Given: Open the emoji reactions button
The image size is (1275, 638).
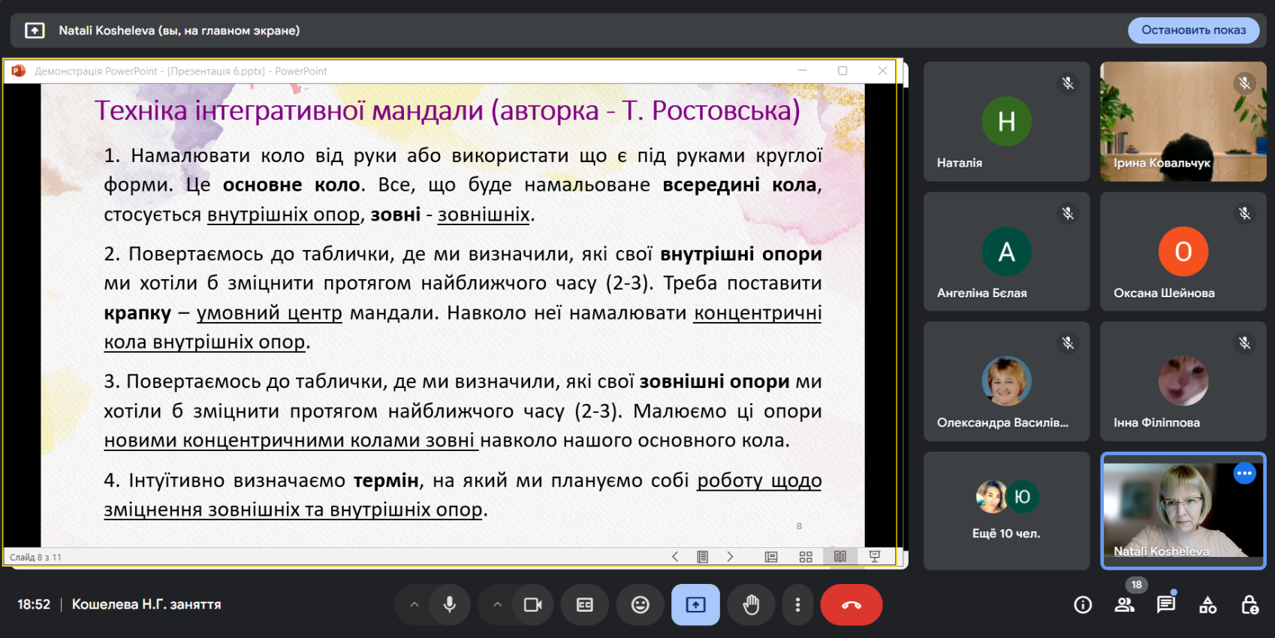Looking at the screenshot, I should click(x=640, y=605).
